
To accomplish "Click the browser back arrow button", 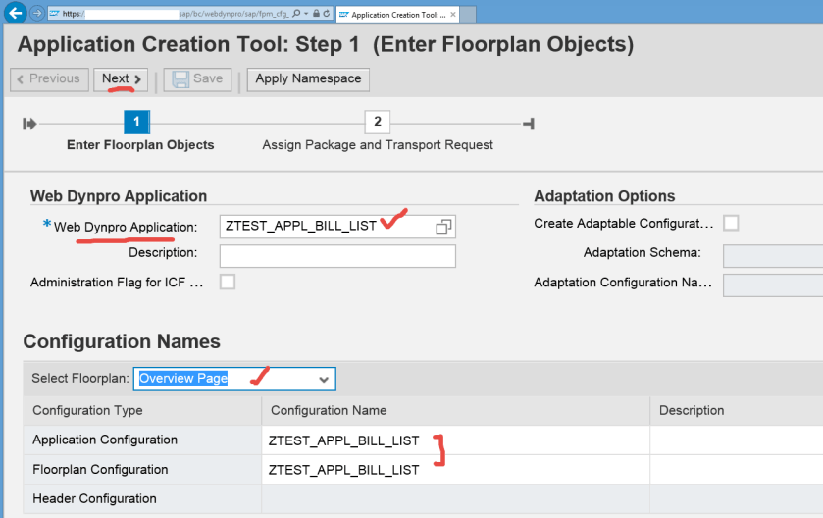I will coord(15,14).
